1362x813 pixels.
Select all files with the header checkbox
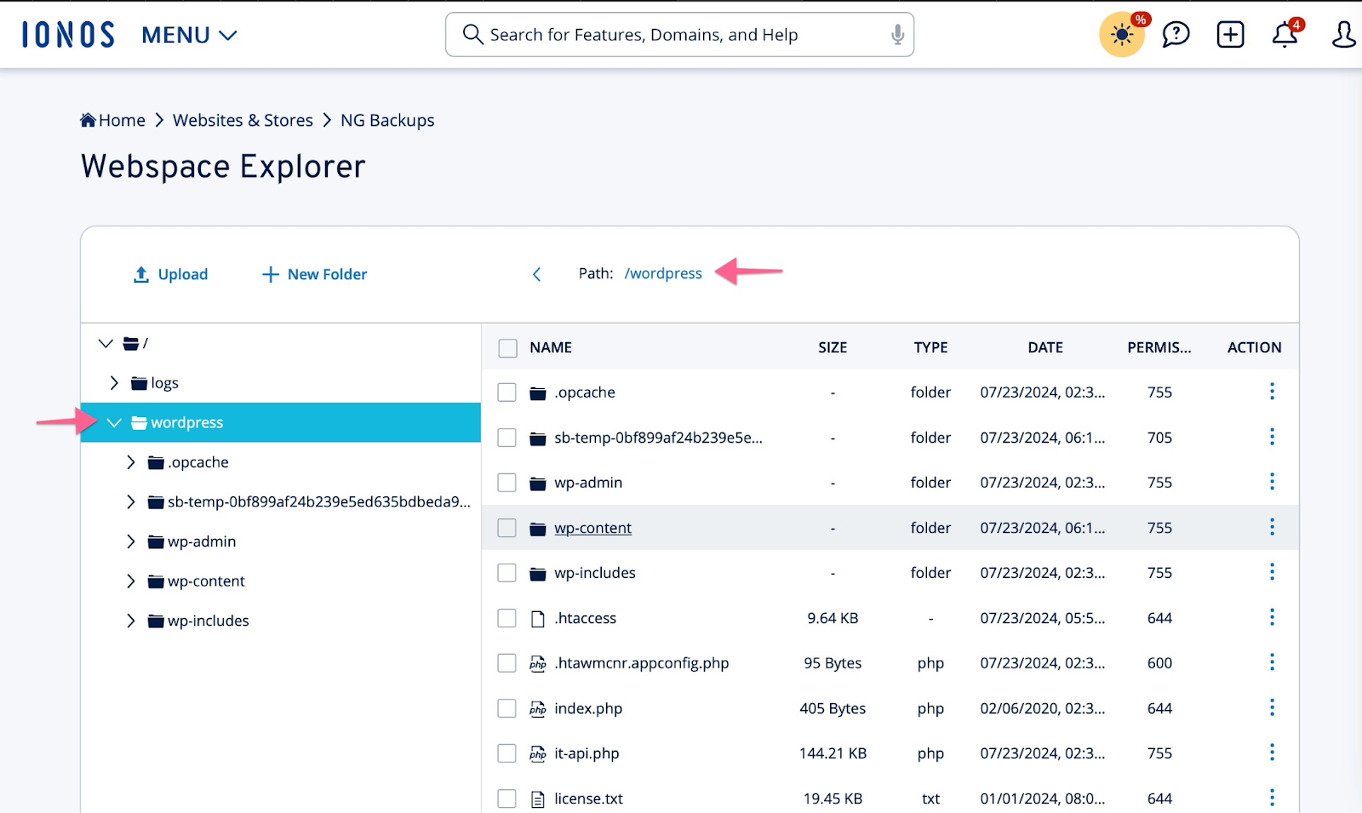507,348
